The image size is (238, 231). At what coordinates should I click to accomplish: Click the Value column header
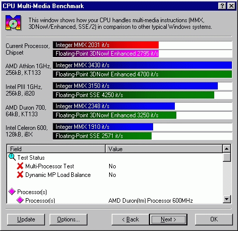[x=164, y=149]
